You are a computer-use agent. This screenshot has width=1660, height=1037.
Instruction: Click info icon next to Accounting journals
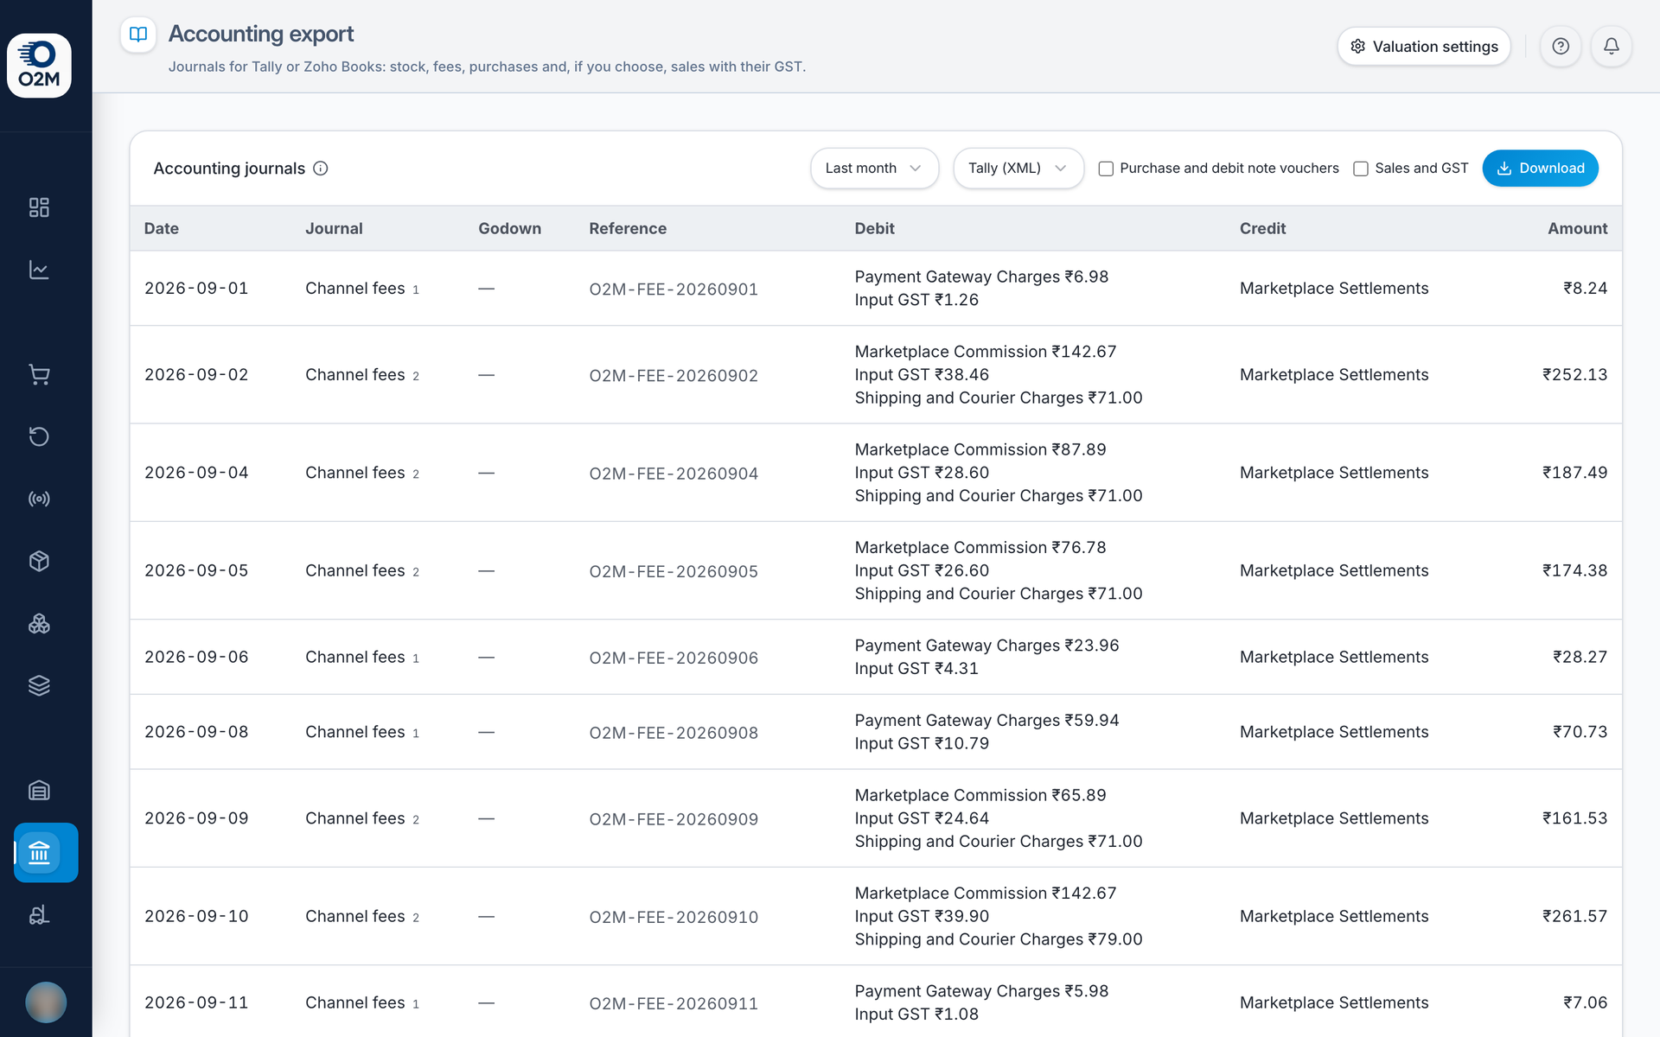[321, 169]
